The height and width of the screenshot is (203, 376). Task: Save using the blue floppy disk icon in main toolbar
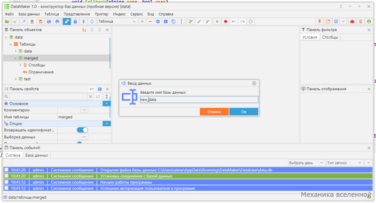[x=49, y=22]
